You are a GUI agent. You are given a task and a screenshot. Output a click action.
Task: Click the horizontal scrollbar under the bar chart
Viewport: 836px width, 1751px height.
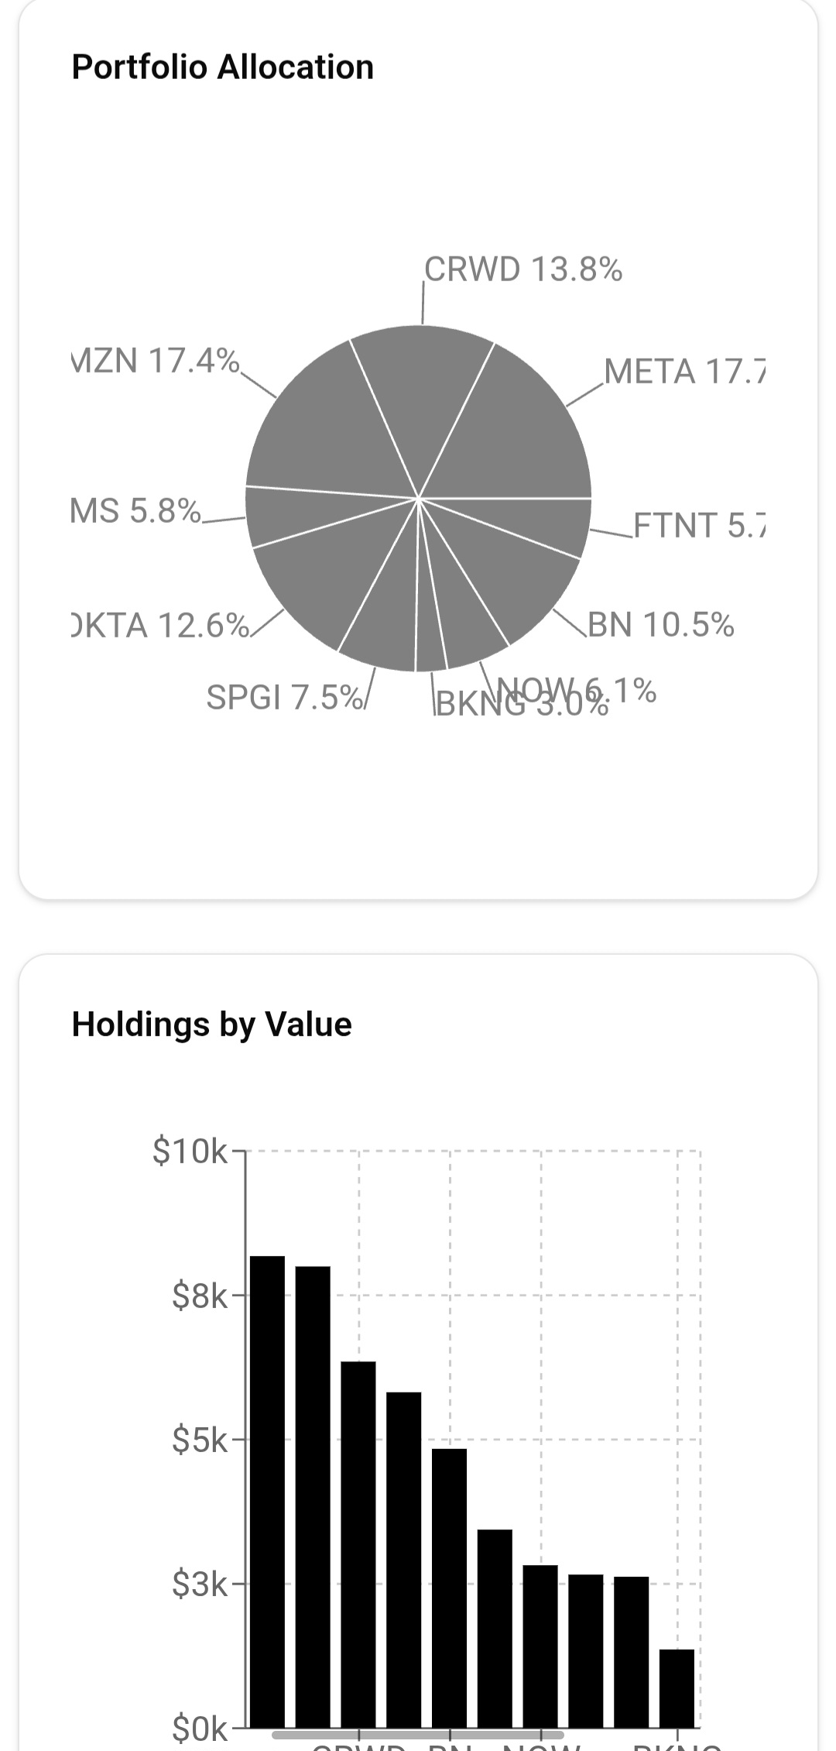(x=418, y=1735)
